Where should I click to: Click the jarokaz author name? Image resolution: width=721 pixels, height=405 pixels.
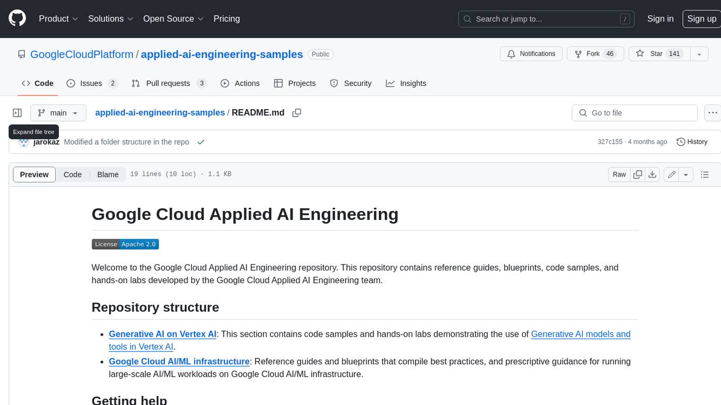[x=46, y=142]
